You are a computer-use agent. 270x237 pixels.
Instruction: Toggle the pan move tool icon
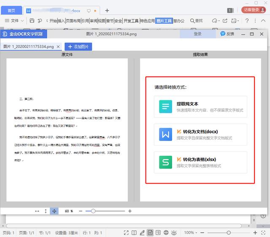point(54,211)
